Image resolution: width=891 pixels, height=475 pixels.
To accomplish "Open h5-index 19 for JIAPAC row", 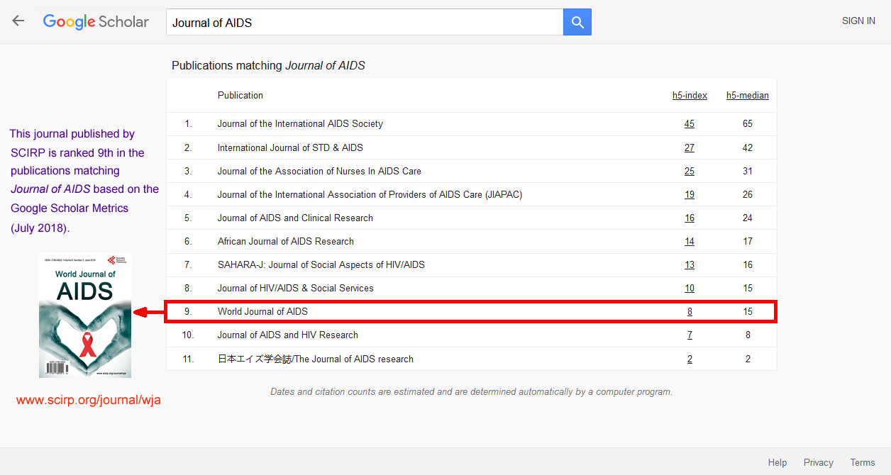I will point(690,195).
